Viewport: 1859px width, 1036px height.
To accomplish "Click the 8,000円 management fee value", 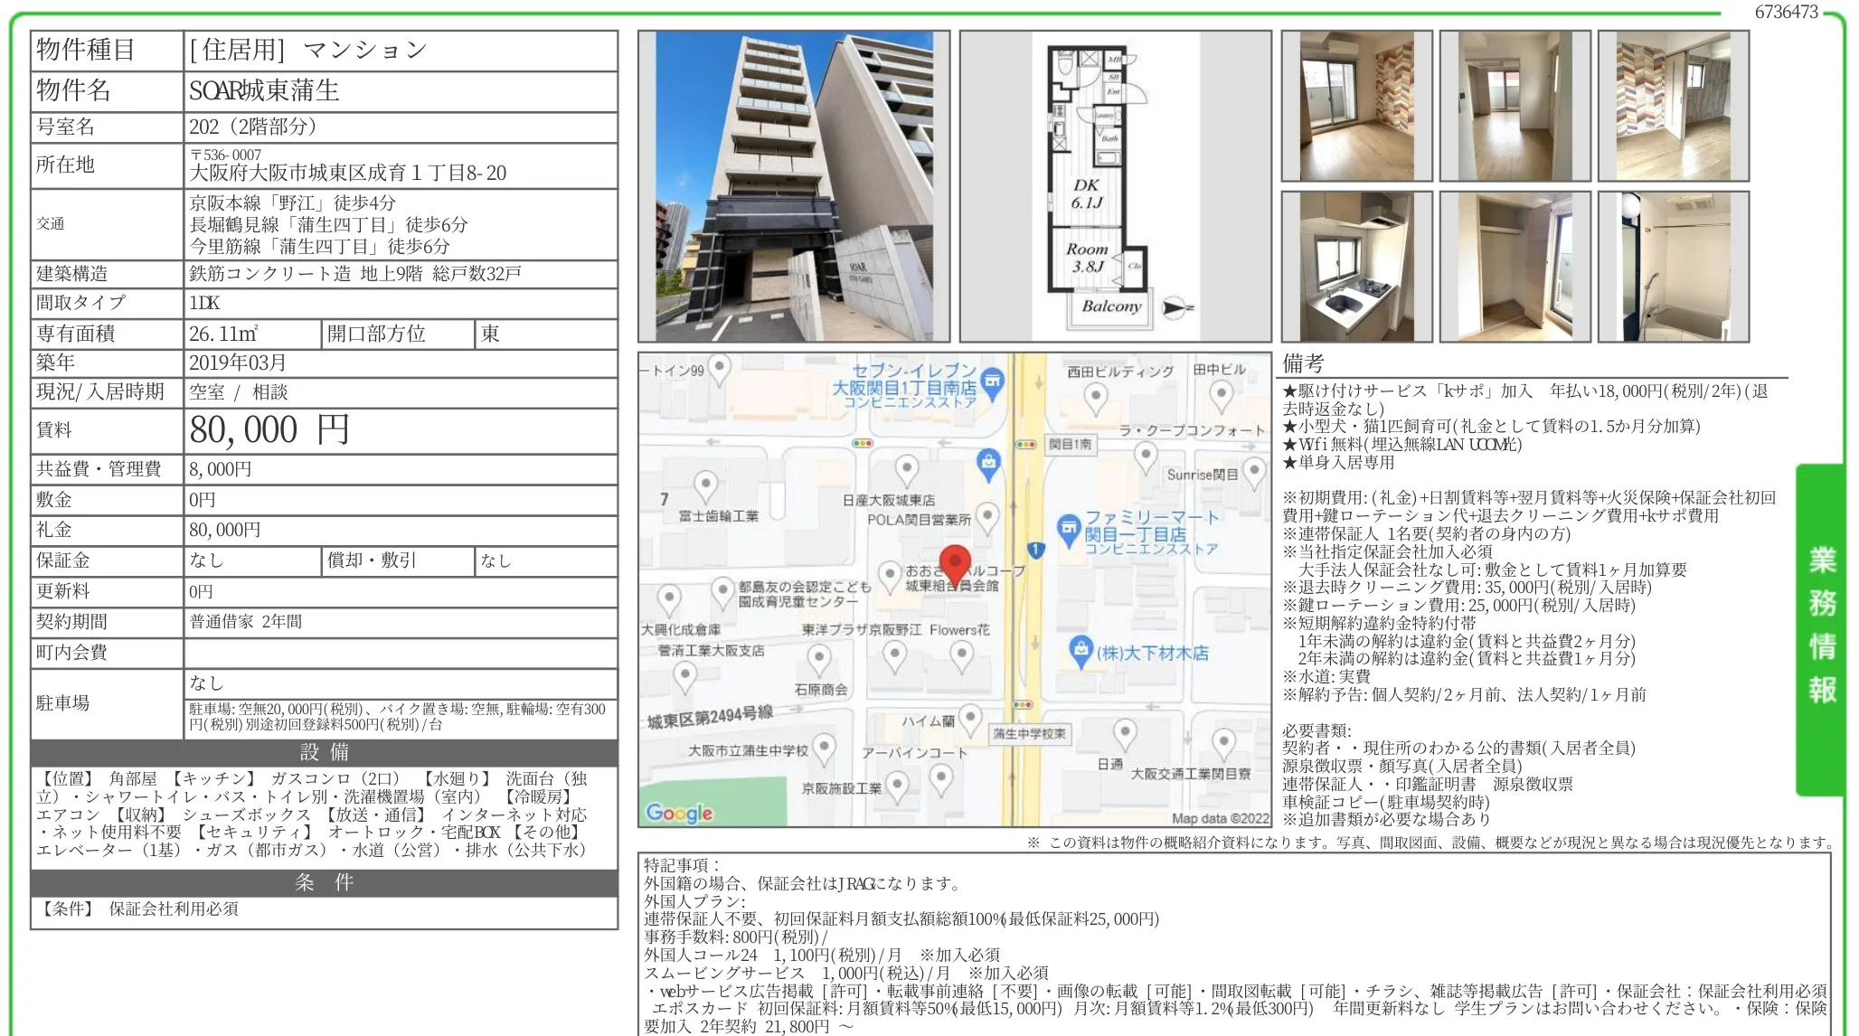I will (221, 469).
